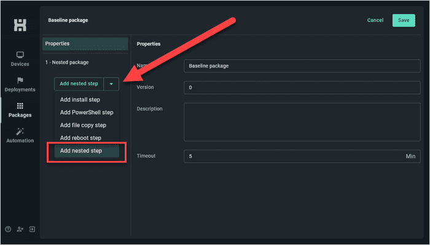
Task: Open the Deployments section
Action: (20, 85)
